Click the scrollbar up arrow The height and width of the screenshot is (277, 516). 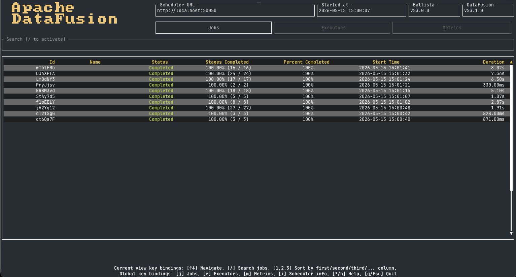pos(511,62)
